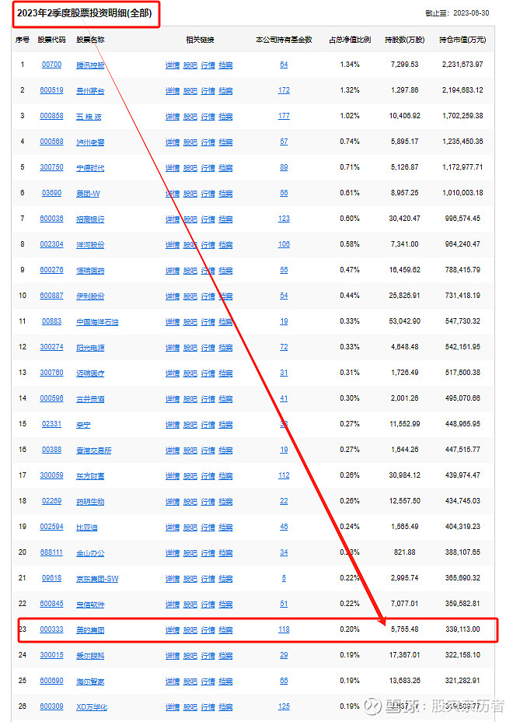520x722 pixels.
Task: Click stock code 600845
Action: click(x=51, y=604)
